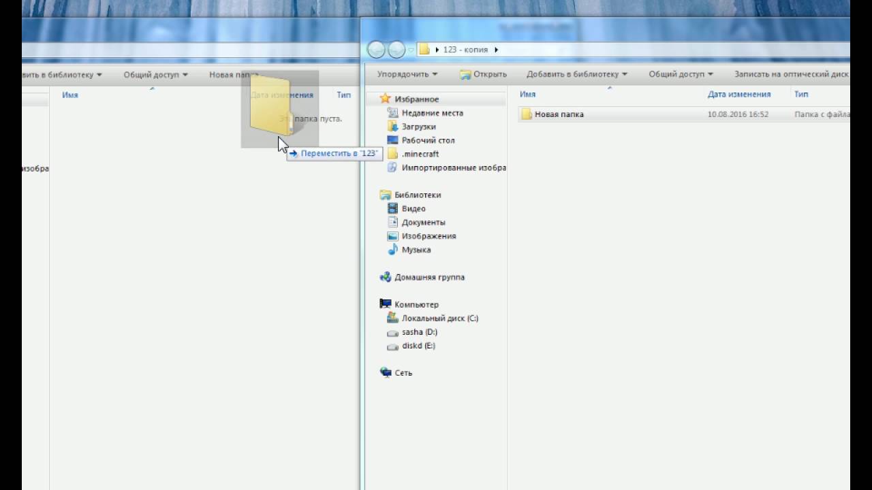Viewport: 872px width, 490px height.
Task: Expand arrow after '123 - копия' breadcrumb
Action: click(x=497, y=50)
